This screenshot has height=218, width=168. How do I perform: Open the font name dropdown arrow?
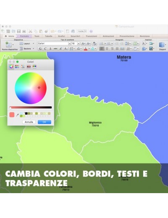point(70,43)
